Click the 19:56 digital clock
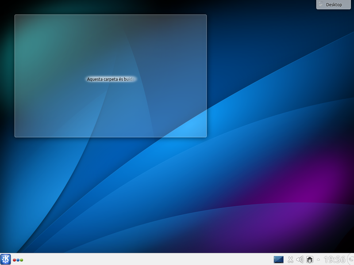The height and width of the screenshot is (265, 354). tap(335, 260)
